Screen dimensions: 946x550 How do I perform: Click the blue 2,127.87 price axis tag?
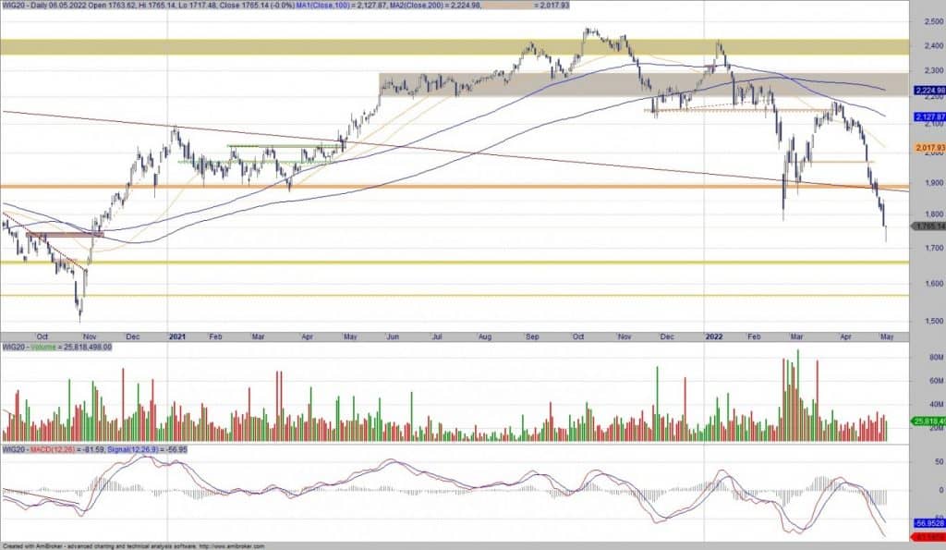(x=928, y=117)
